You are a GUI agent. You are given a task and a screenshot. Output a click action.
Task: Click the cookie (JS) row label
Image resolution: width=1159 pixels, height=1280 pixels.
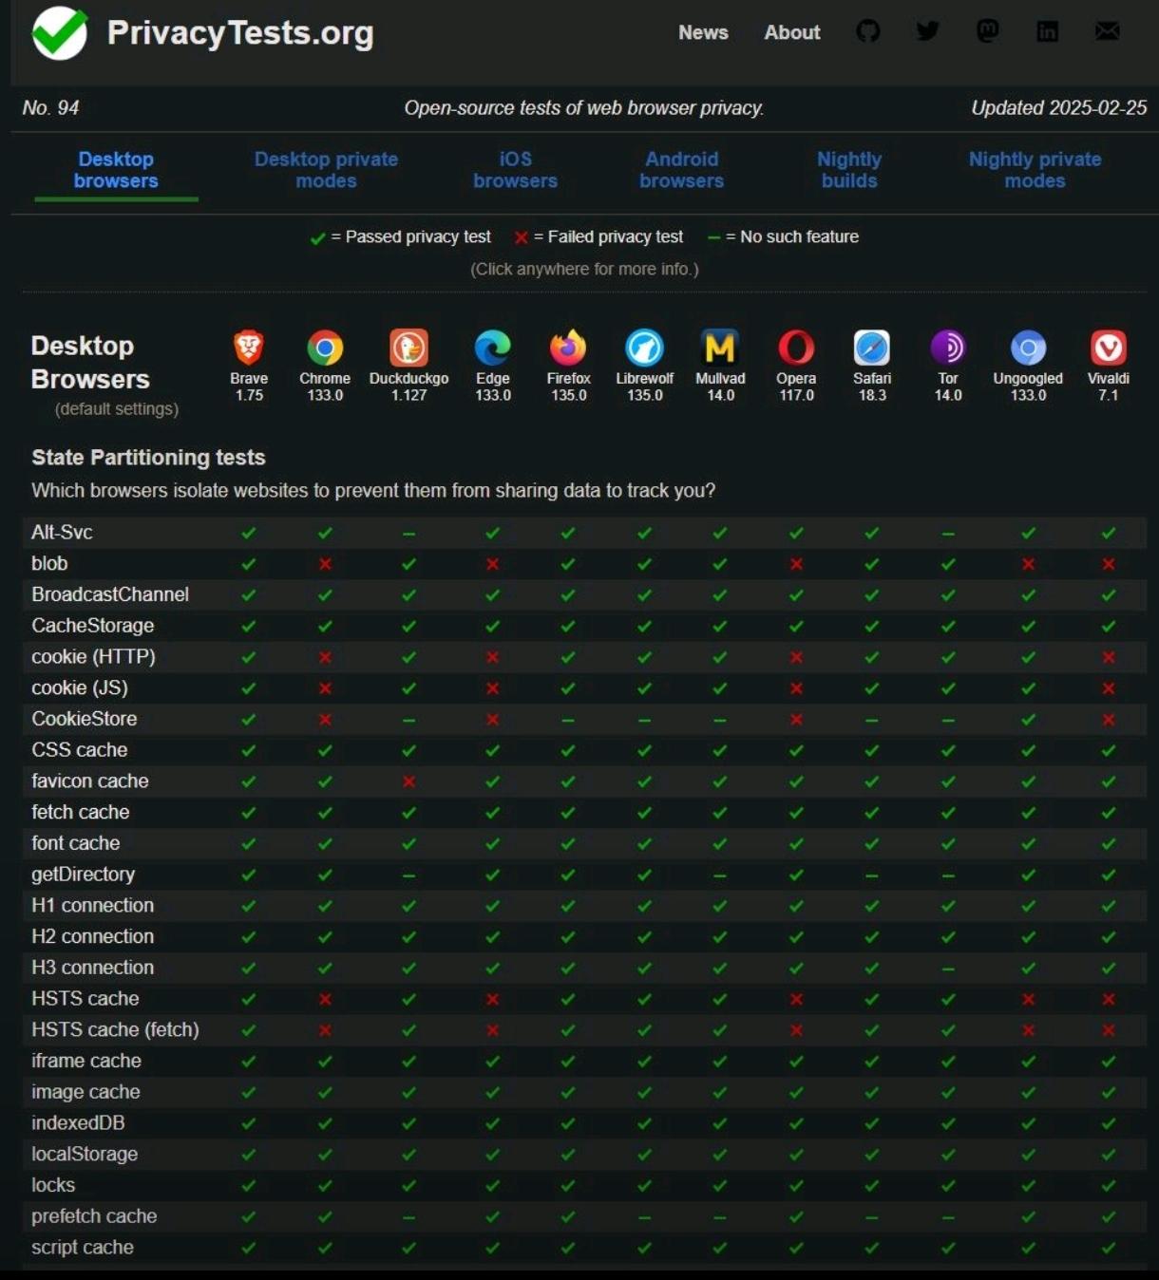tap(80, 688)
